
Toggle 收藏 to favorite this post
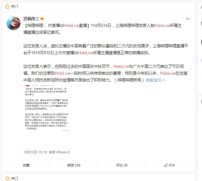tap(26, 165)
